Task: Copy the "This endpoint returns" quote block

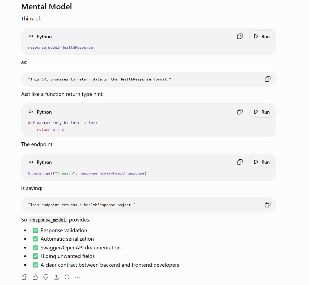Action: (267, 205)
